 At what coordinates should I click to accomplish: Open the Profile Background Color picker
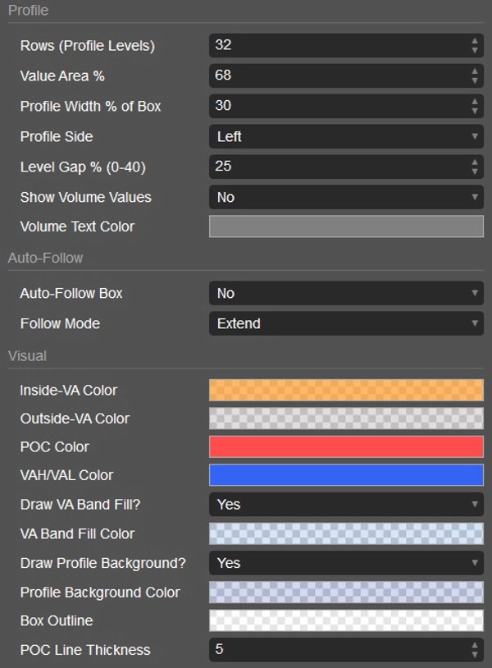coord(344,592)
